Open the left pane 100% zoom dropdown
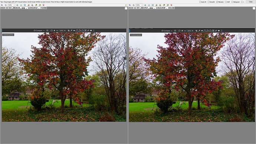 point(11,5)
